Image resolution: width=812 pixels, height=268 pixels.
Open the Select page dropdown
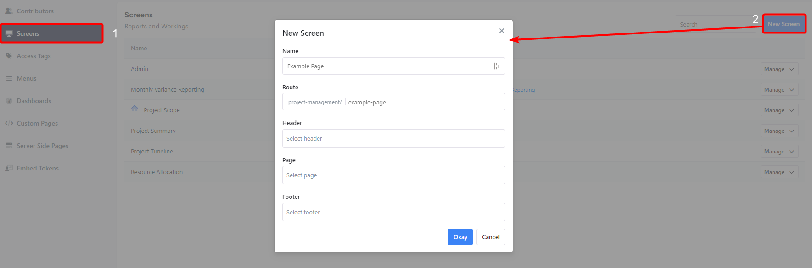393,175
